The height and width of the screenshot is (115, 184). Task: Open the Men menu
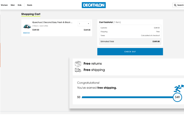pos(13,5)
